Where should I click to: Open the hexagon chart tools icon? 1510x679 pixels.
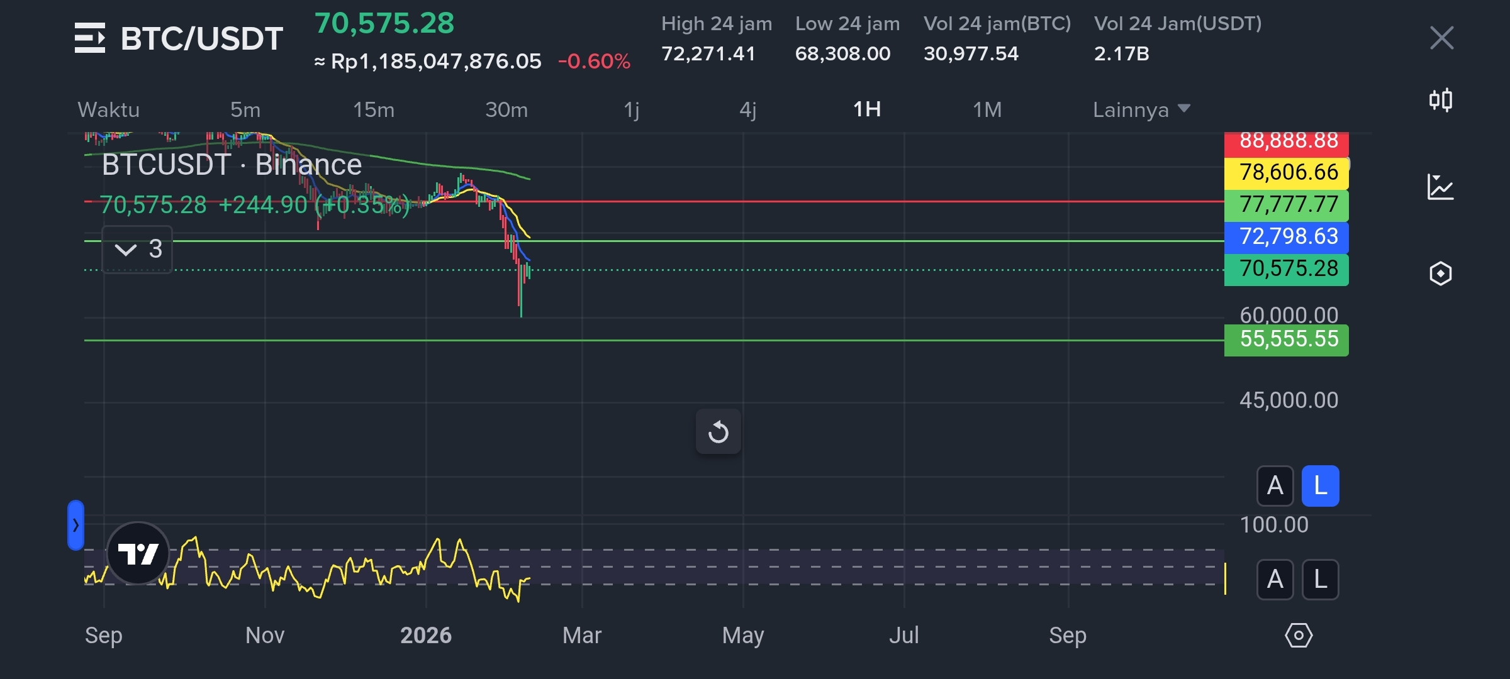tap(1441, 273)
